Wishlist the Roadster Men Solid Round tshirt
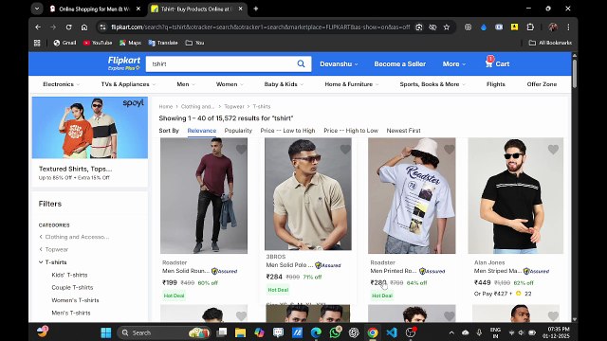Image resolution: width=607 pixels, height=341 pixels. coord(241,150)
